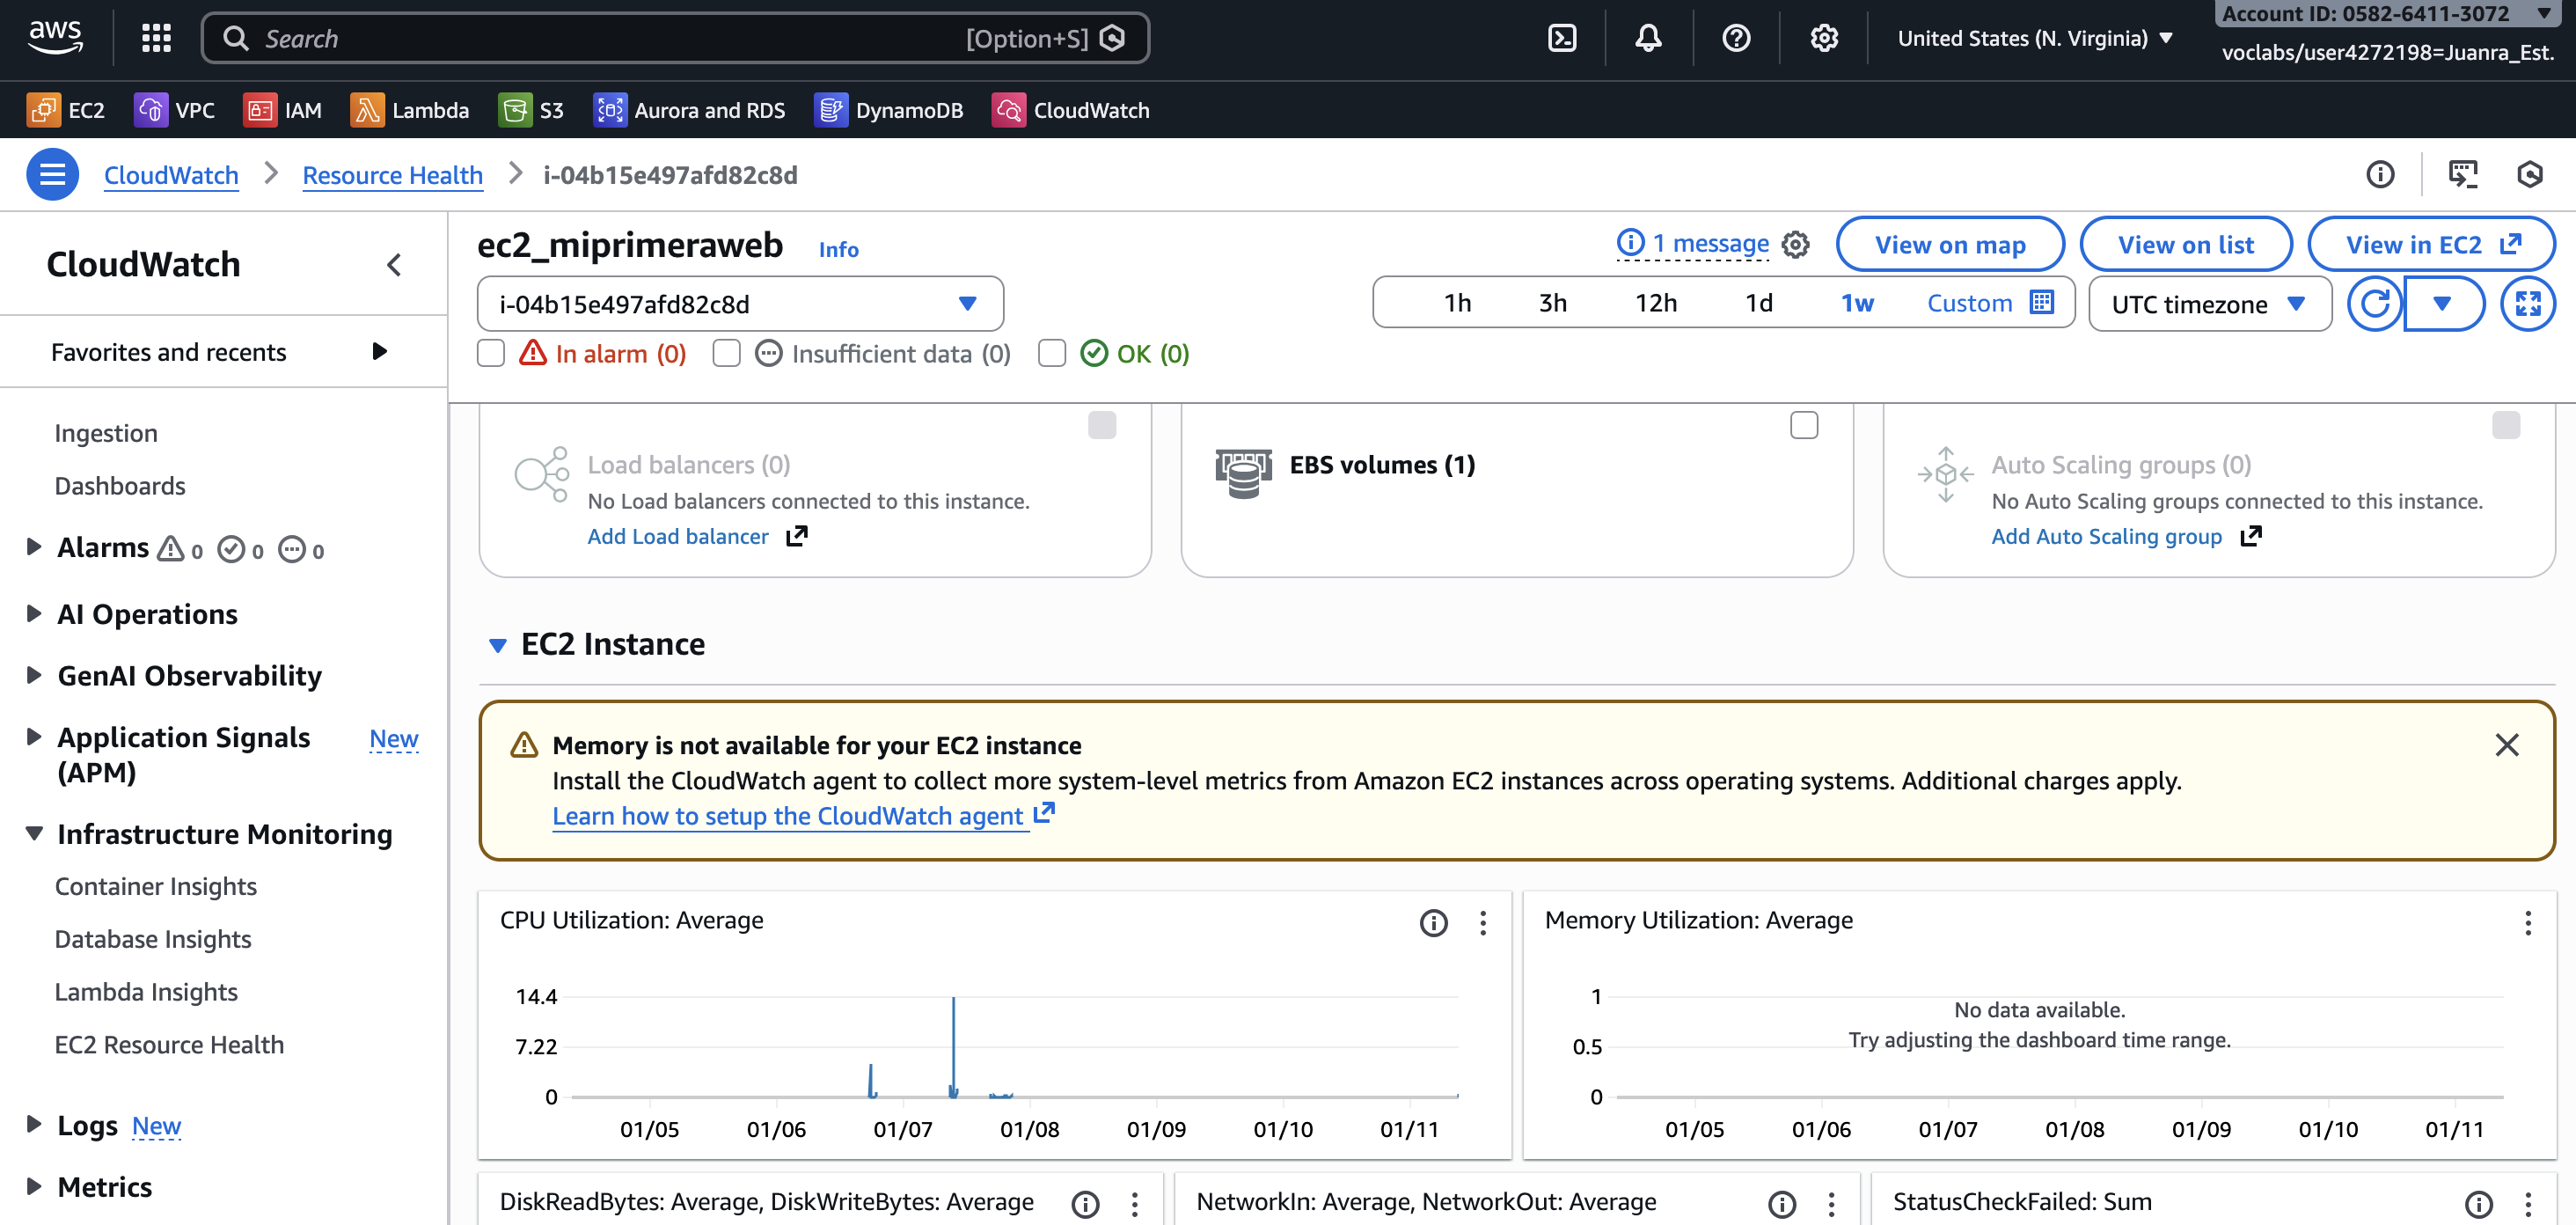The height and width of the screenshot is (1225, 2576).
Task: Open the notifications bell
Action: (1648, 38)
